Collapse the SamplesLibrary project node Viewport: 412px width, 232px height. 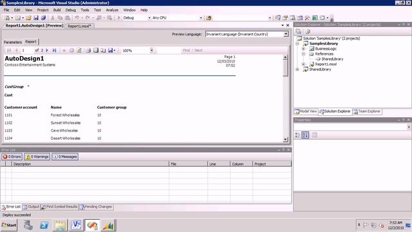[x=297, y=44]
